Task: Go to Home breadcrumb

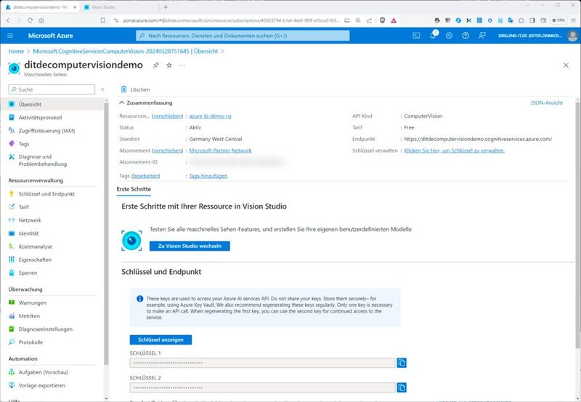Action: (16, 51)
